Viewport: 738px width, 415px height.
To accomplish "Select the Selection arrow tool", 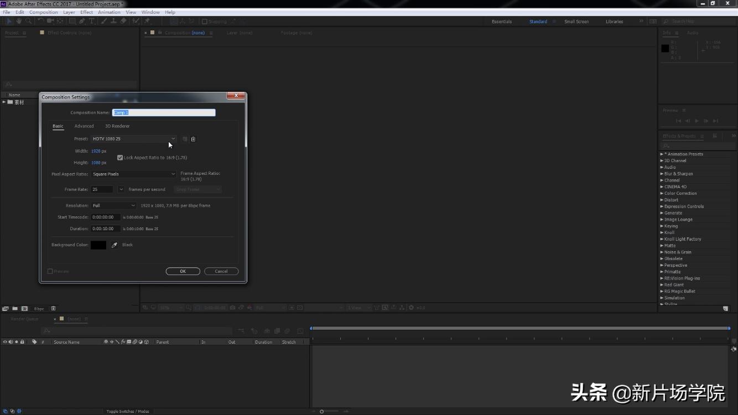I will click(x=9, y=21).
